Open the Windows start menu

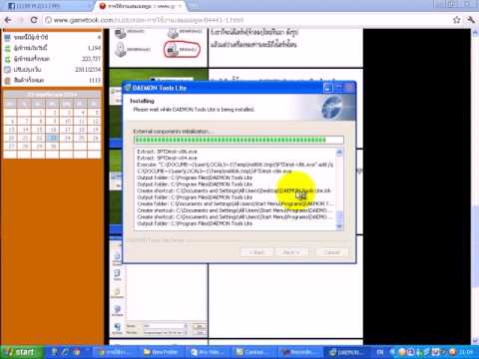(22, 352)
